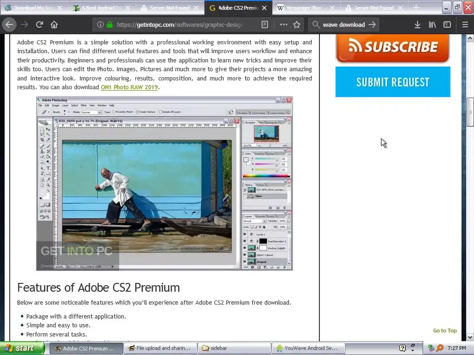Click the page scrollbar down arrow
The image size is (474, 355).
pos(470,337)
